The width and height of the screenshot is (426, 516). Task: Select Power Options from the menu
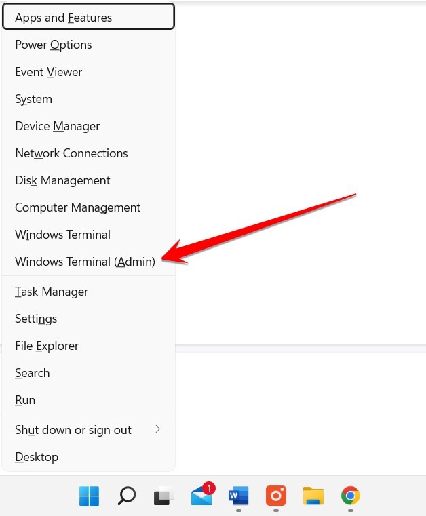pyautogui.click(x=88, y=45)
